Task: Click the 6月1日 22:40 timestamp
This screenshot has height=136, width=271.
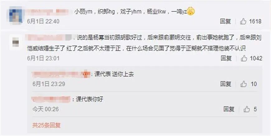Action: click(x=43, y=22)
